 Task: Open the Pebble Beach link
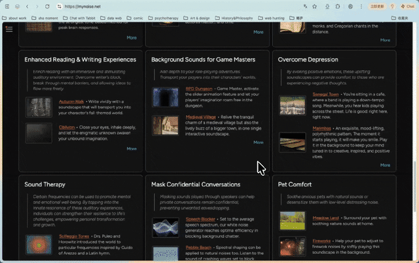tap(198, 247)
